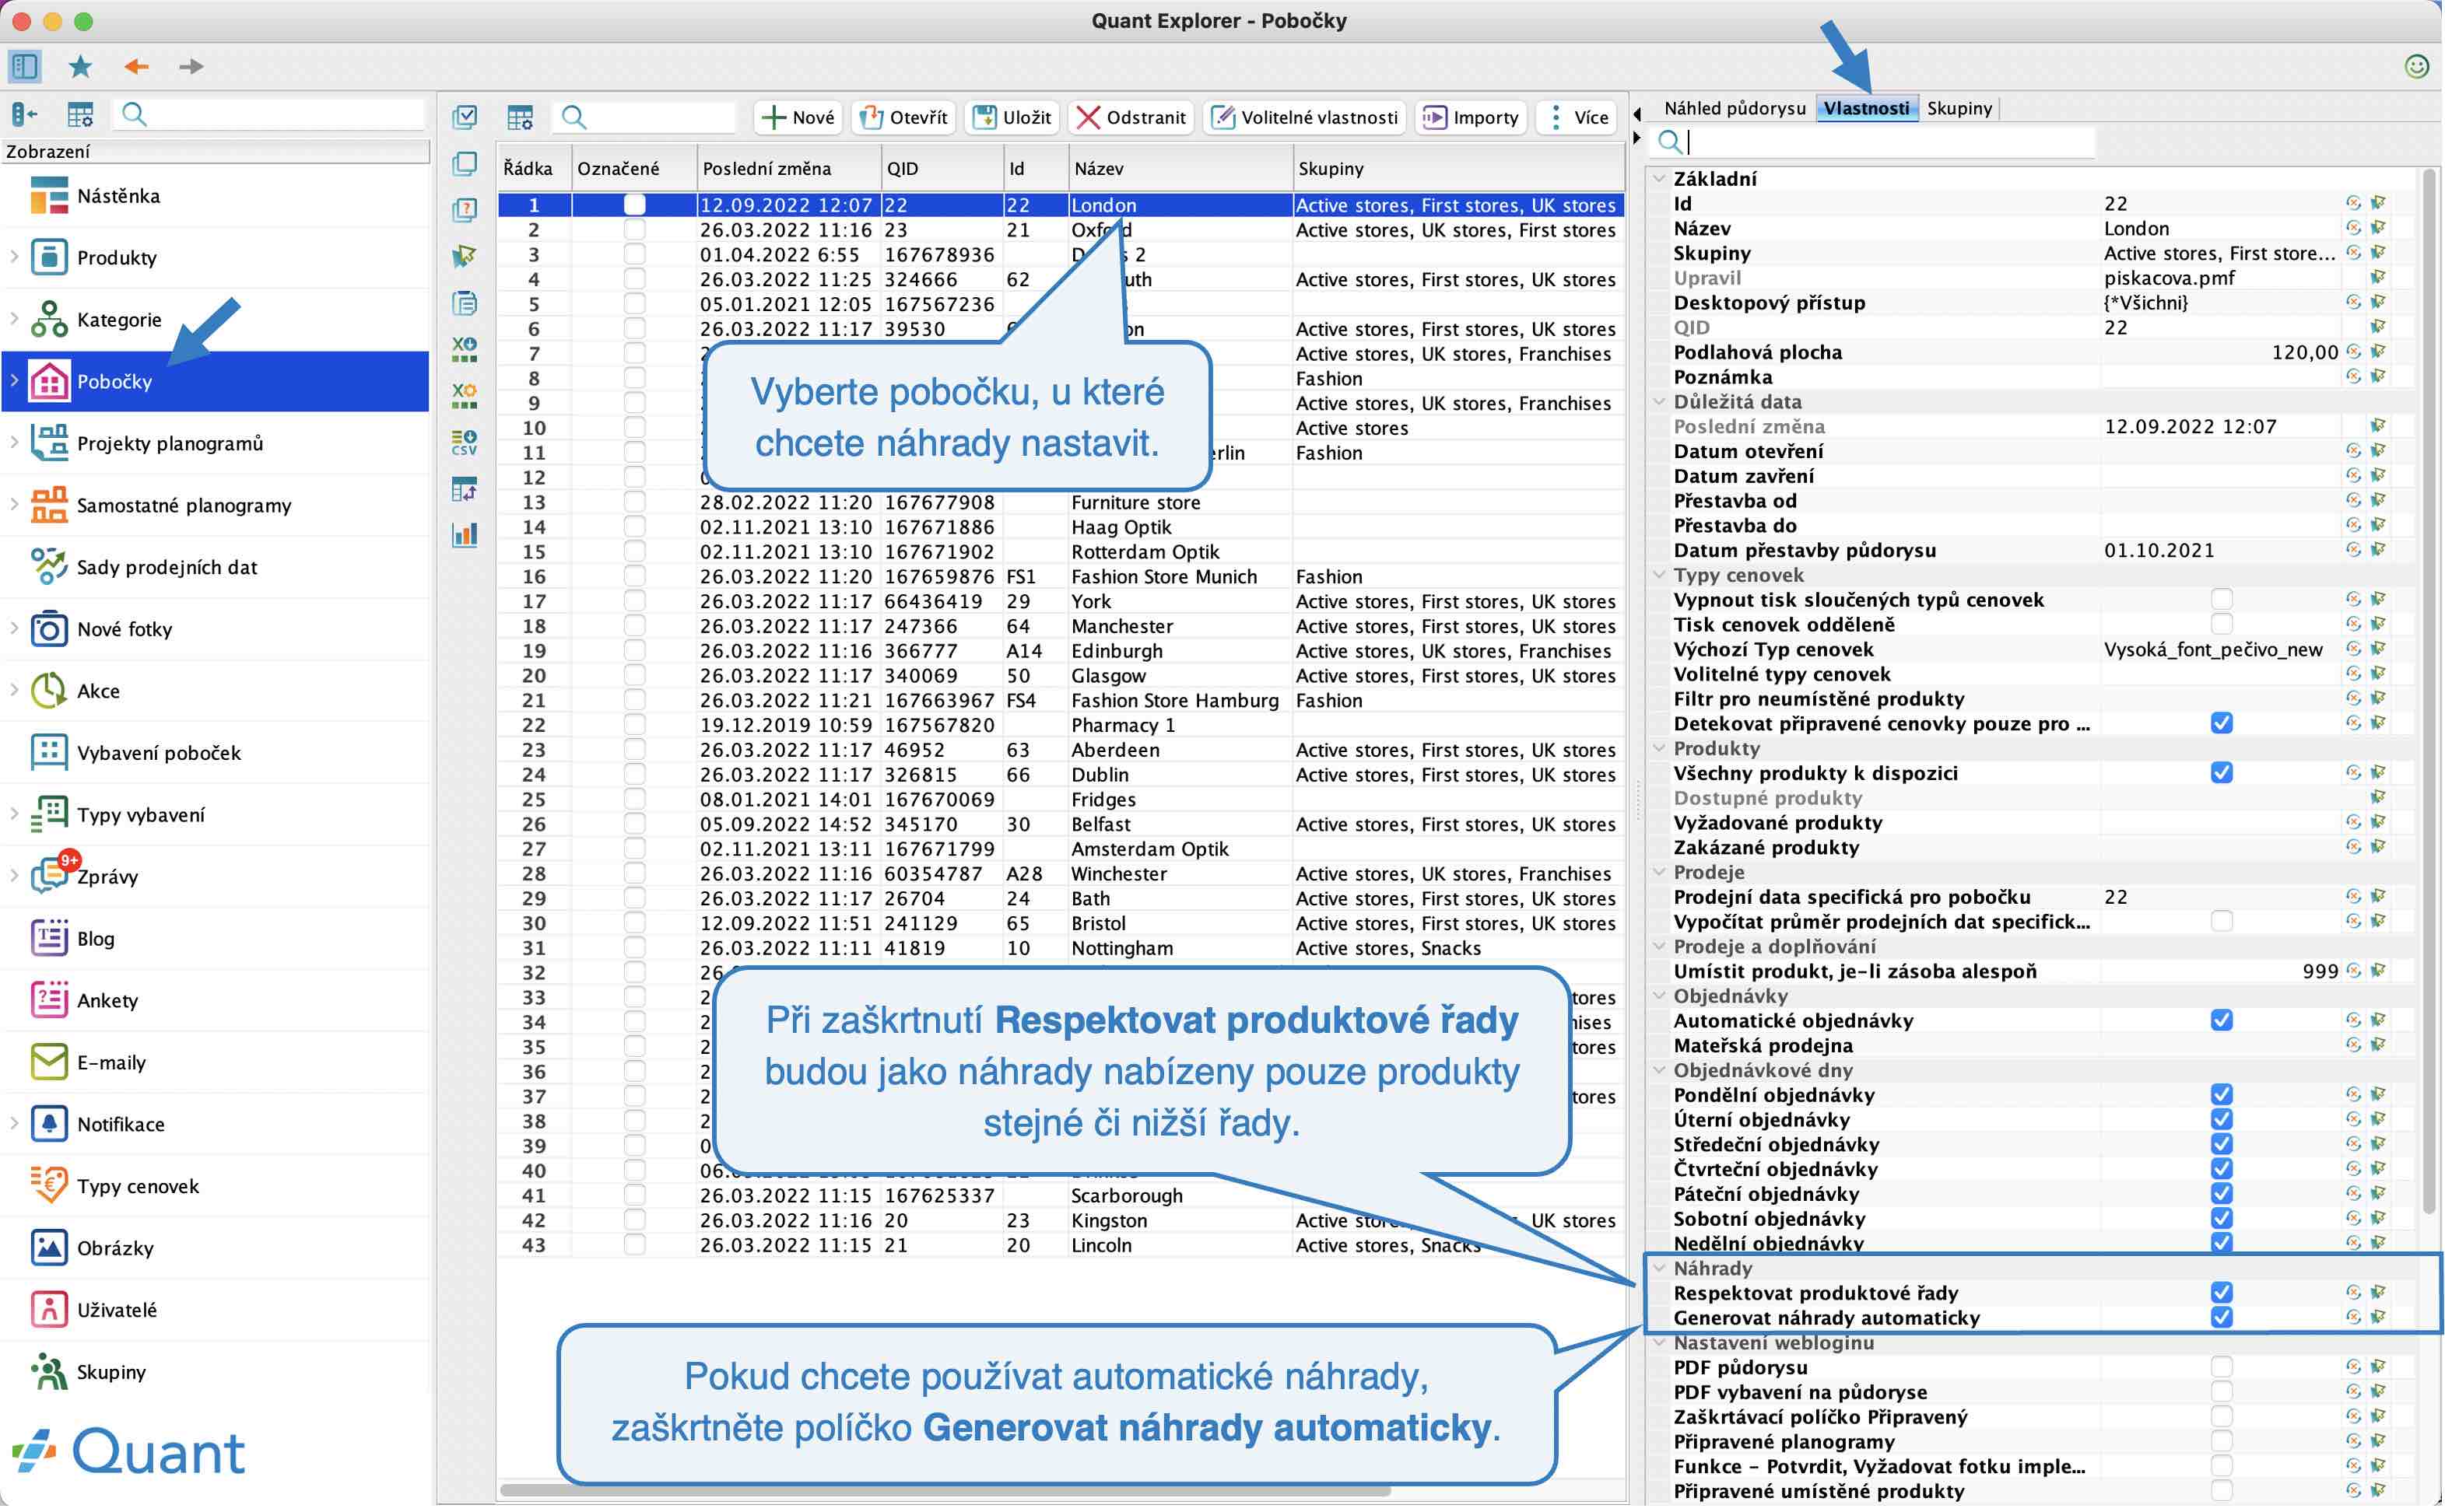Screen dimensions: 2445x1512
Task: Open Volitelné vlastnosti
Action: (x=1304, y=118)
